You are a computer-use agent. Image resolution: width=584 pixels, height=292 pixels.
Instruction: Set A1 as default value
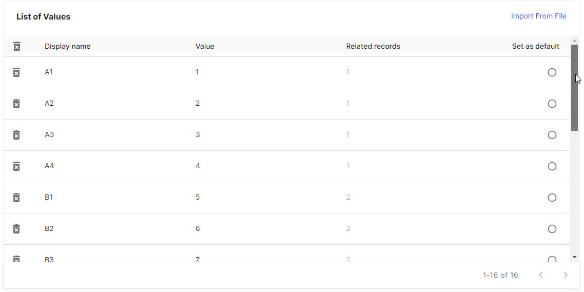coord(552,72)
